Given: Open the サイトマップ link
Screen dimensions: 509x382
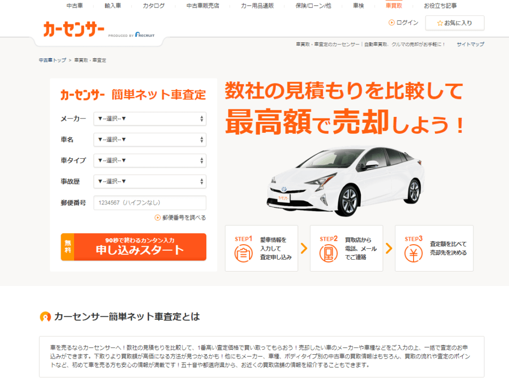Looking at the screenshot, I should (470, 44).
